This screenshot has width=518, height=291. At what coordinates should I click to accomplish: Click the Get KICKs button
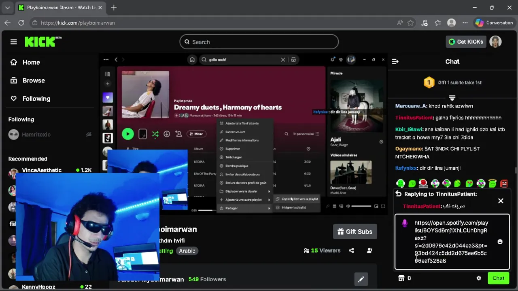(x=466, y=42)
